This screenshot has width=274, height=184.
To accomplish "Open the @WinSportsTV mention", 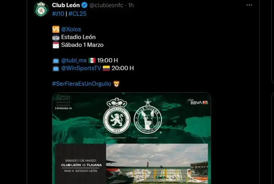I will coord(81,68).
